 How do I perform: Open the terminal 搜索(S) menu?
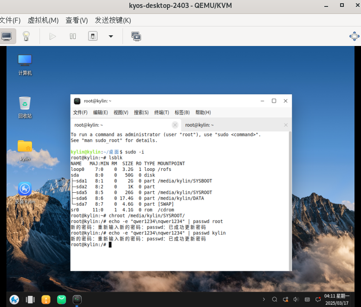[141, 112]
